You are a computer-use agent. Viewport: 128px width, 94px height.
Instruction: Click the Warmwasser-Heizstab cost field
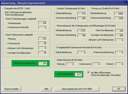[43, 28]
